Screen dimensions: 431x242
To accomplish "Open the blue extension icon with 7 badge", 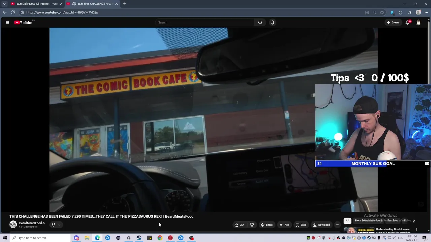I will [x=392, y=12].
